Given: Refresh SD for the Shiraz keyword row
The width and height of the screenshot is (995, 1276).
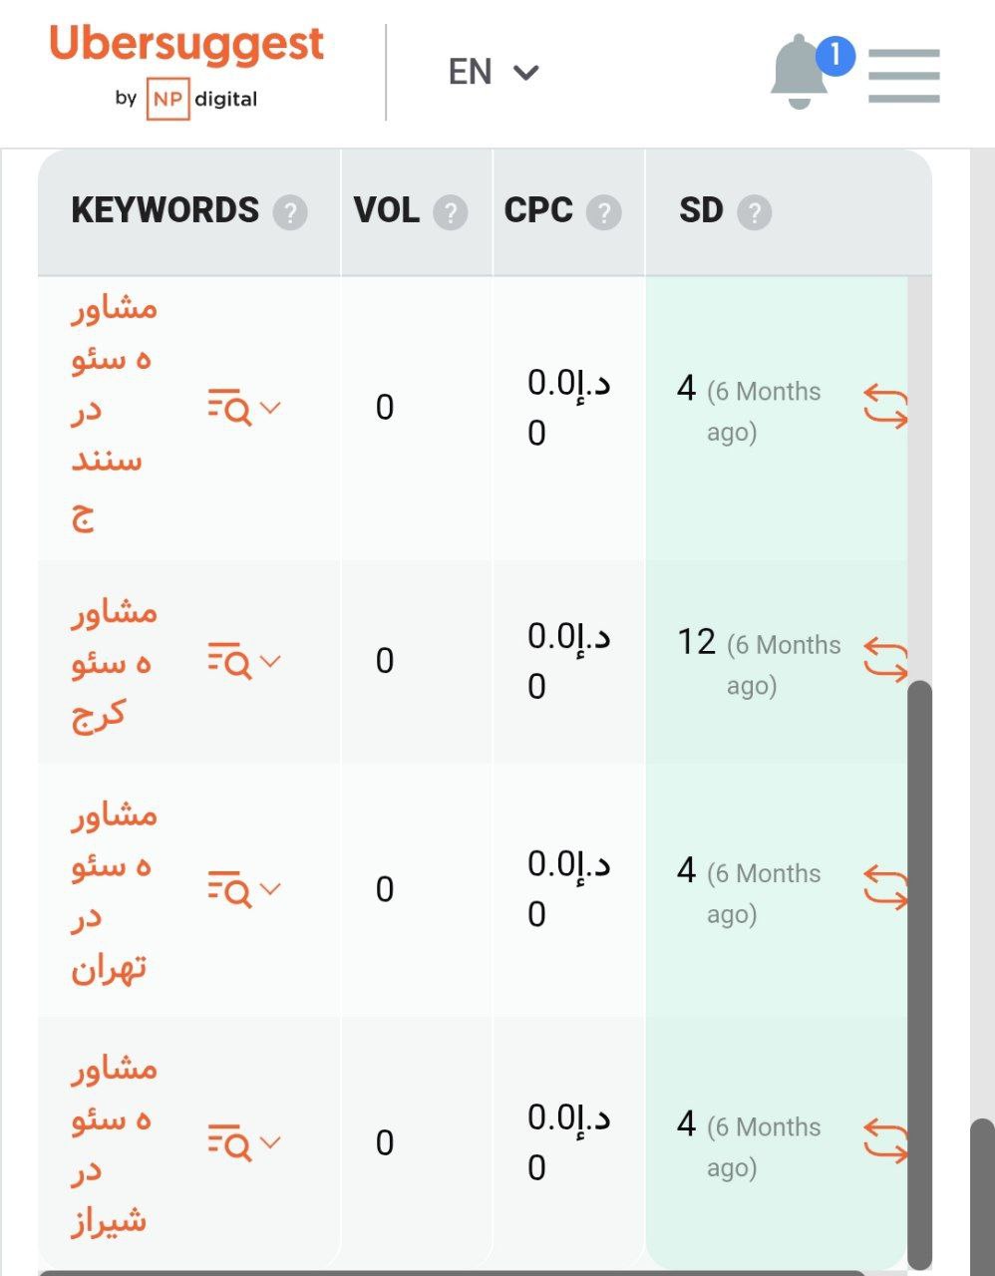Looking at the screenshot, I should click(x=885, y=1142).
